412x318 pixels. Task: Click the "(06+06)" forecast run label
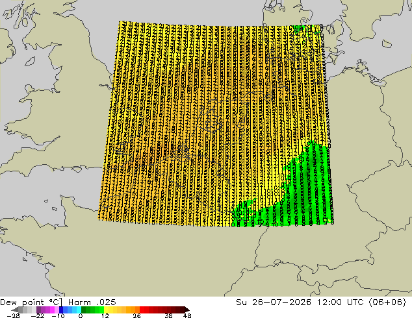(x=387, y=302)
